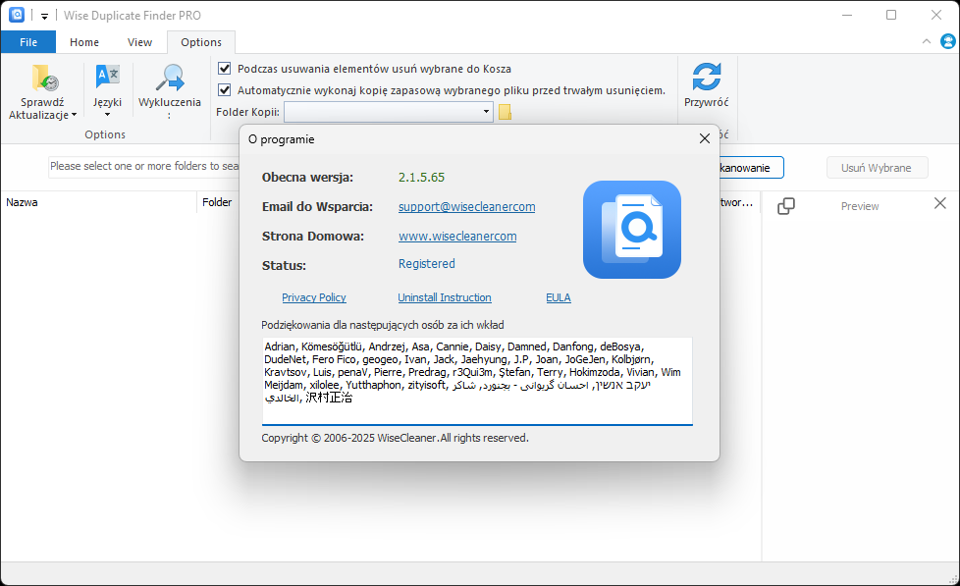Click the Nazwa column header
This screenshot has height=586, width=960.
(98, 202)
